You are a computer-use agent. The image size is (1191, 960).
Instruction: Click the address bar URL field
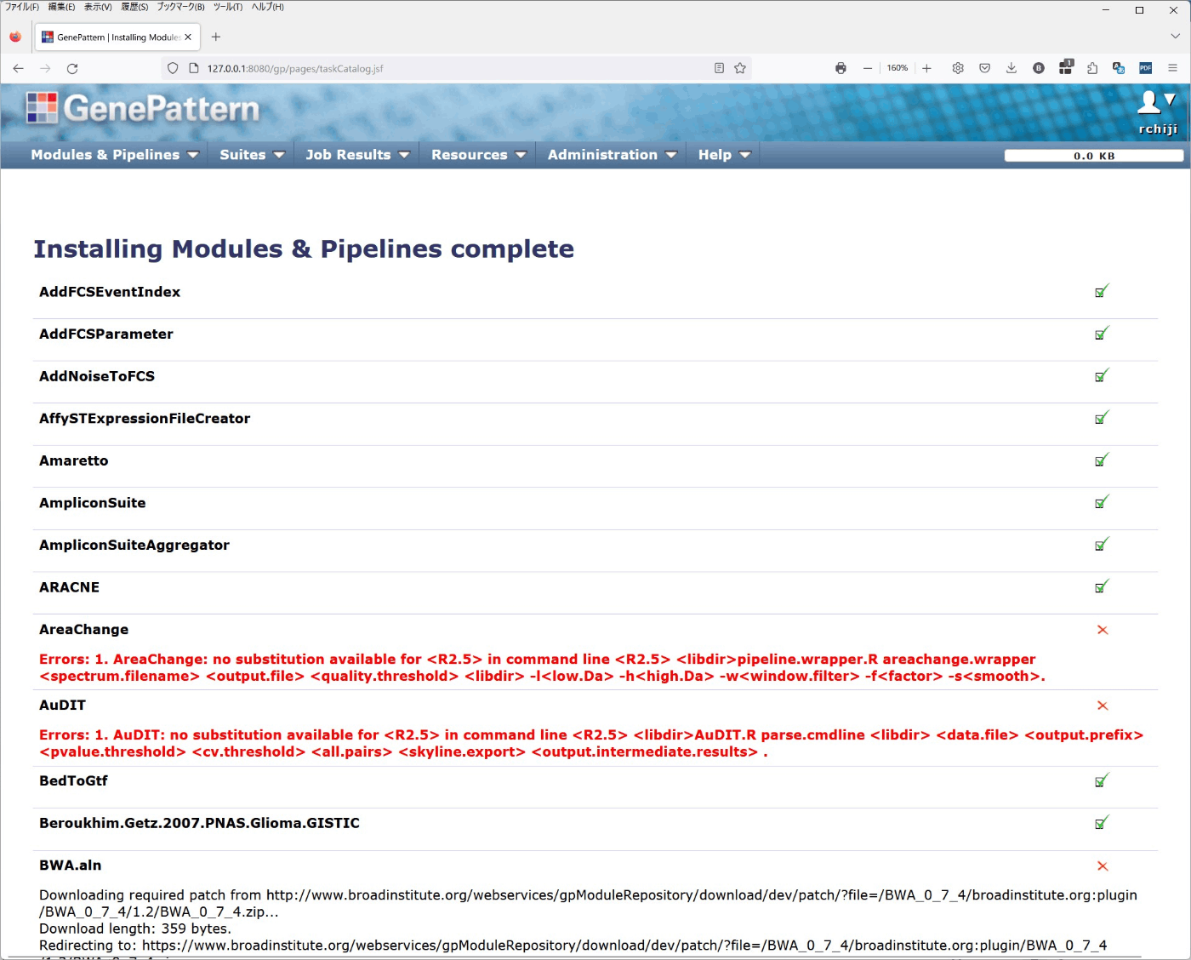coord(455,68)
